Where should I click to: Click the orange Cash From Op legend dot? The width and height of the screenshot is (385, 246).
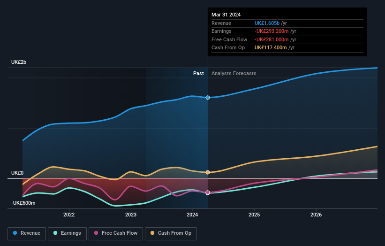coord(152,233)
